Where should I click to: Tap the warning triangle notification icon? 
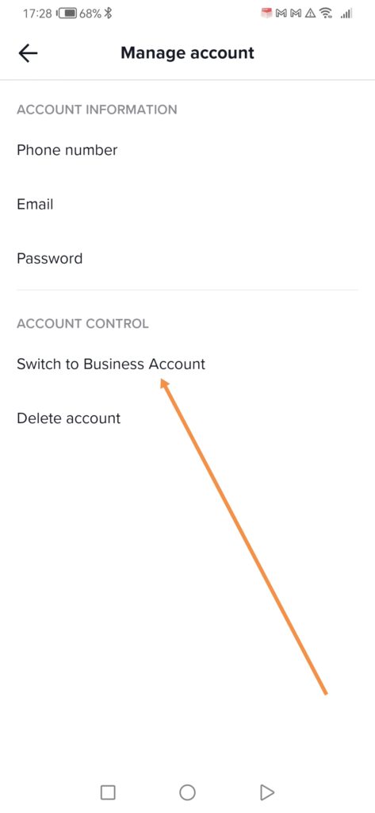(311, 14)
